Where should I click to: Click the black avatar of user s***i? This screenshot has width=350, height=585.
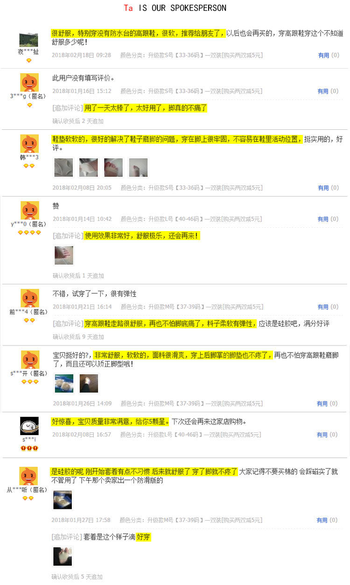[29, 426]
